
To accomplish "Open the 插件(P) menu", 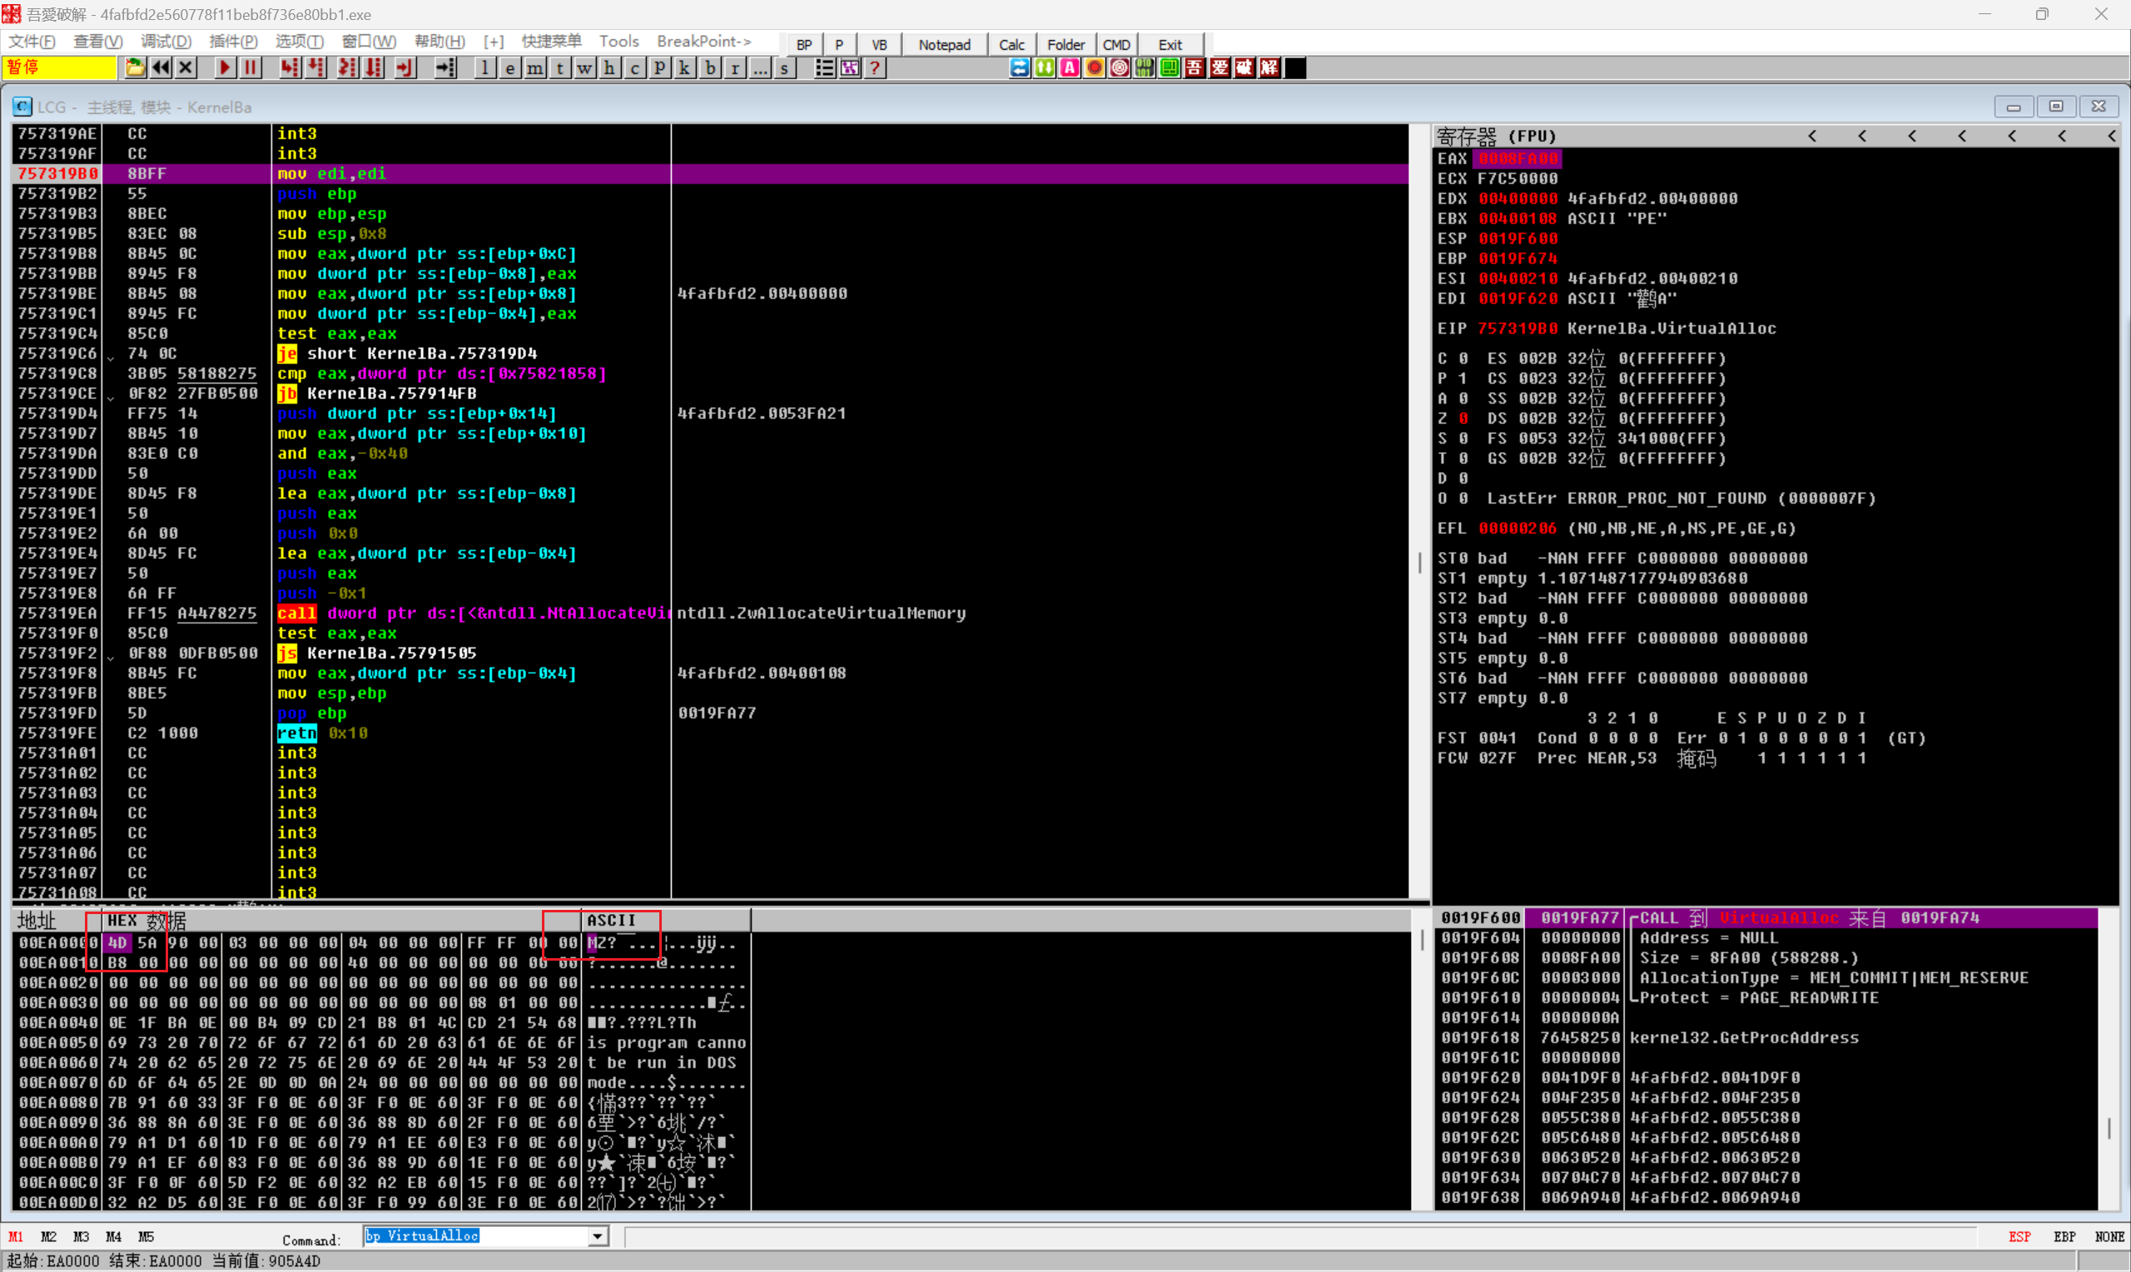I will click(233, 41).
